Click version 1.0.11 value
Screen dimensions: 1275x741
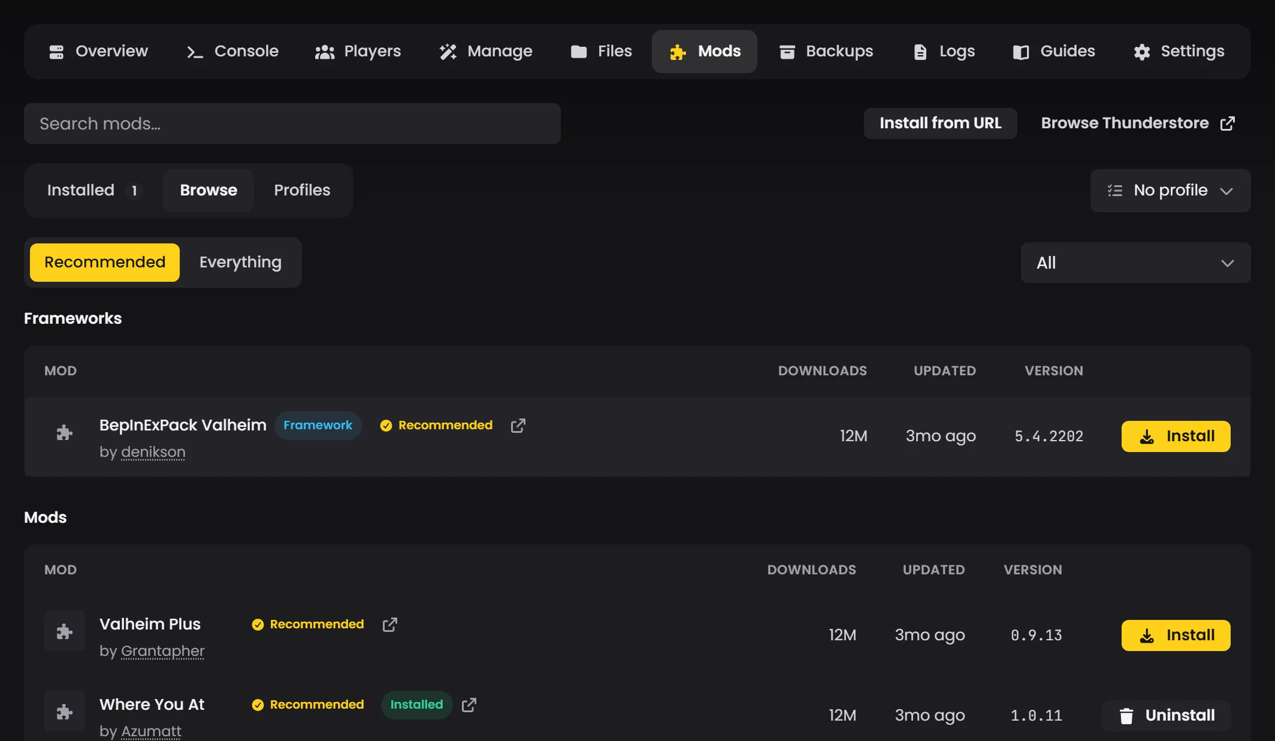click(1036, 716)
